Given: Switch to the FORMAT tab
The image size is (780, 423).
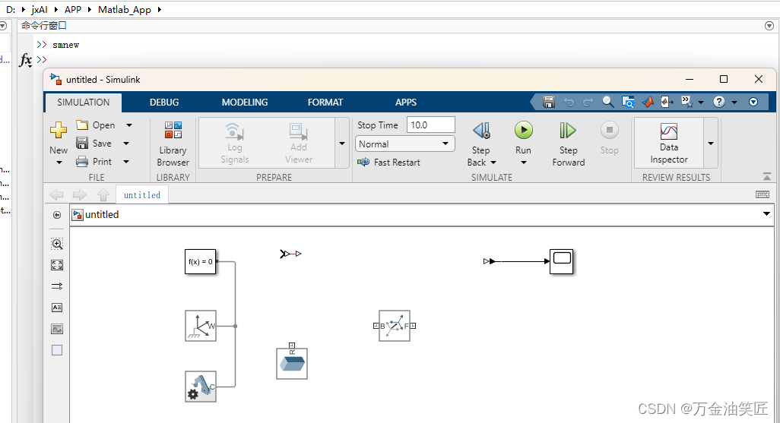Looking at the screenshot, I should pyautogui.click(x=325, y=103).
